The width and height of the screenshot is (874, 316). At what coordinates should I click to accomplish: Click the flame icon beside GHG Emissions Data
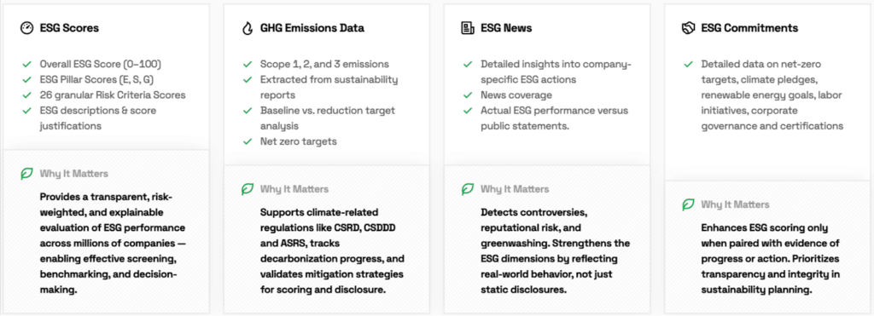tap(247, 28)
